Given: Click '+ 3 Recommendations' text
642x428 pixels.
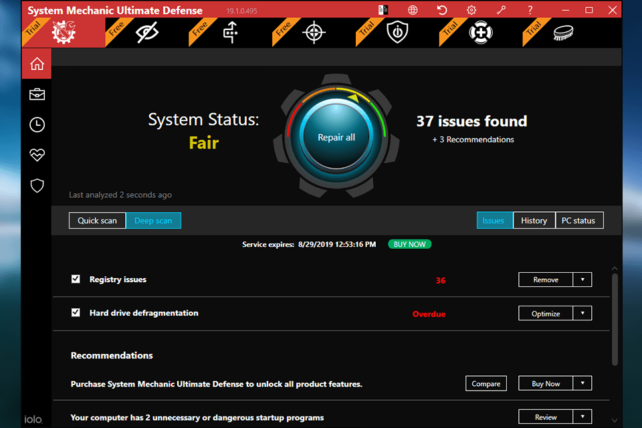Looking at the screenshot, I should pyautogui.click(x=473, y=140).
